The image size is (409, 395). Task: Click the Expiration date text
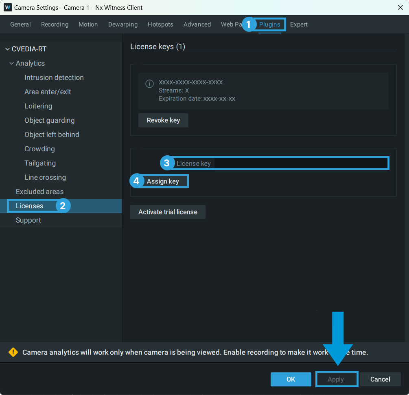[x=197, y=99]
